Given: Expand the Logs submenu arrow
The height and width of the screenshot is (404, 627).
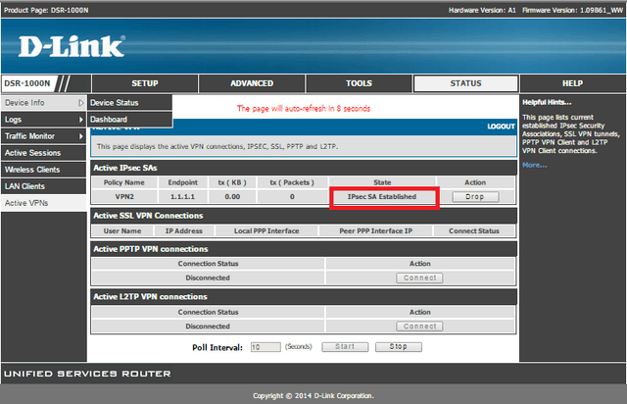Looking at the screenshot, I should tap(80, 120).
